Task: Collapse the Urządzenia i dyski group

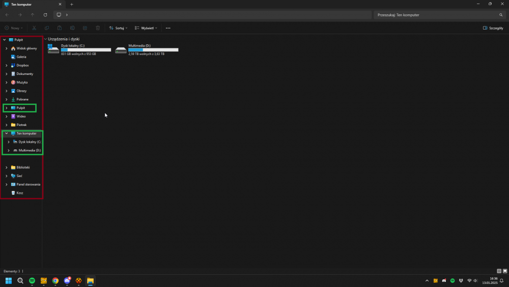Action: (45, 39)
